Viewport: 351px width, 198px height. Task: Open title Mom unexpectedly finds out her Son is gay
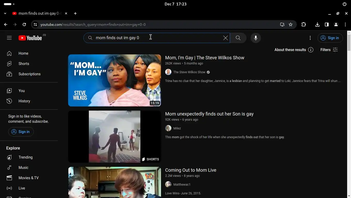point(209,114)
